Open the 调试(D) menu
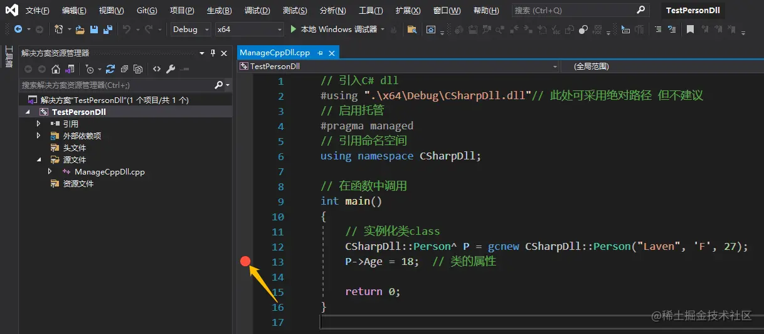This screenshot has width=764, height=334. 257,11
